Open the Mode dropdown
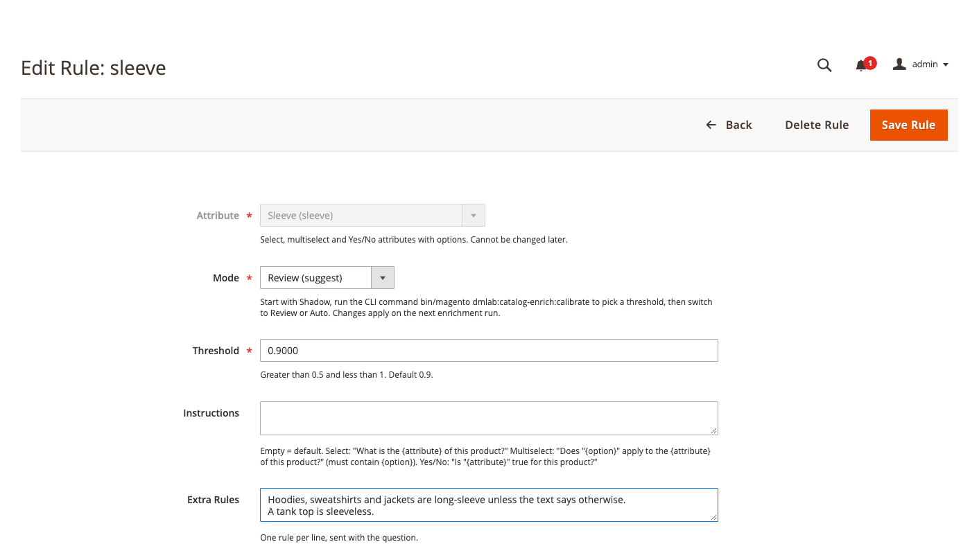This screenshot has height=551, width=979. click(x=327, y=278)
